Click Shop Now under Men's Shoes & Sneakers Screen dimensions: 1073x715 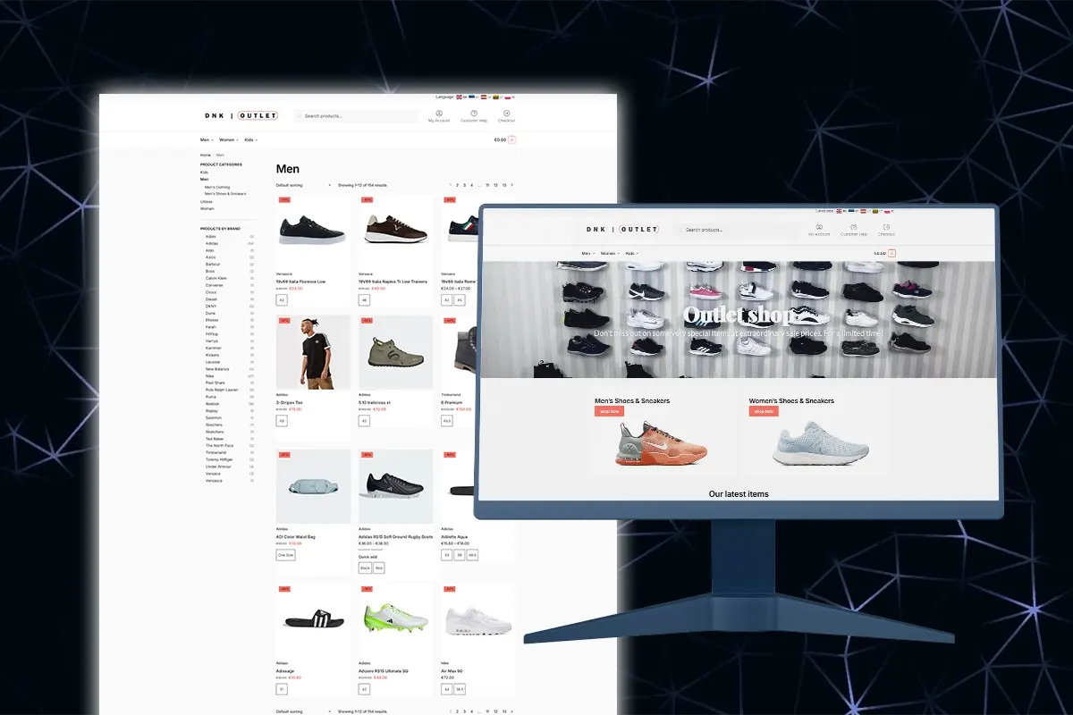pyautogui.click(x=609, y=412)
